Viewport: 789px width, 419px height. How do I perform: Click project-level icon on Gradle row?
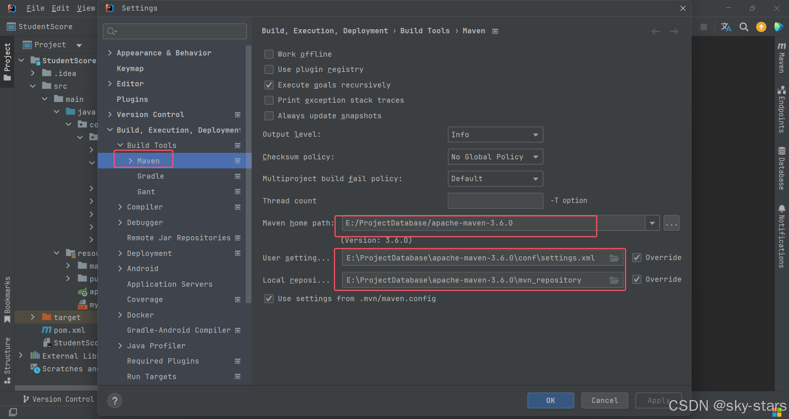click(238, 176)
